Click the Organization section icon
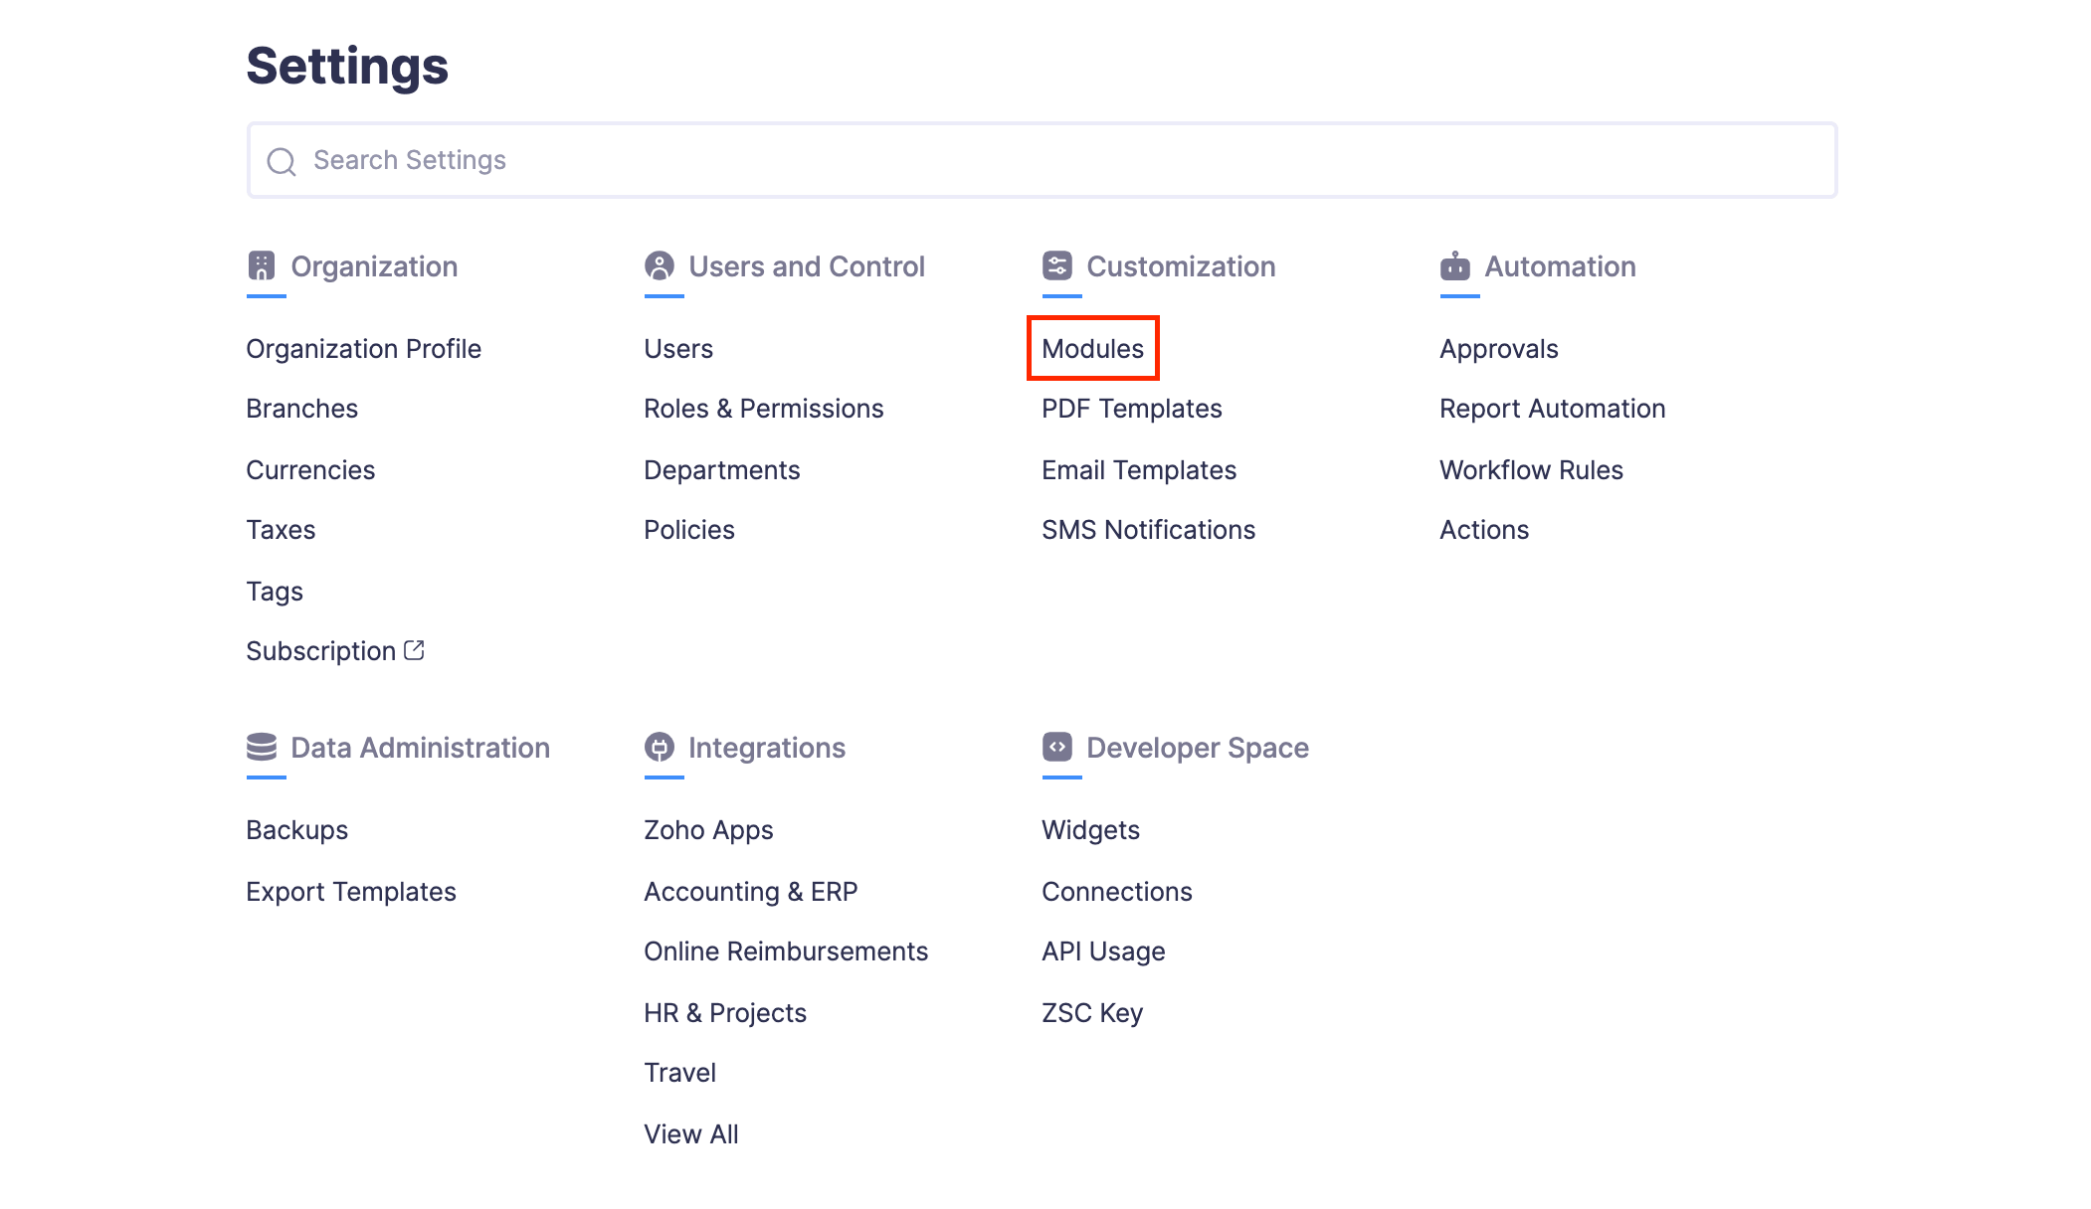The height and width of the screenshot is (1209, 2091). pos(263,265)
